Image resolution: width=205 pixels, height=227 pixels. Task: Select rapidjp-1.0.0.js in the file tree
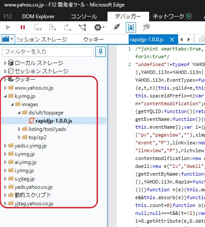54,121
